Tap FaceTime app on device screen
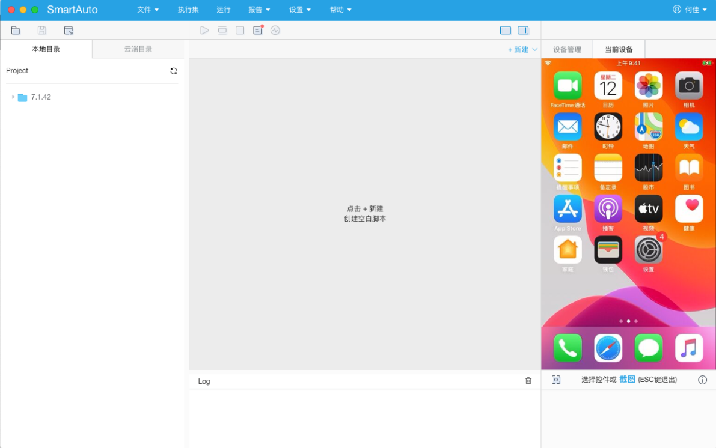This screenshot has height=448, width=716. click(568, 86)
